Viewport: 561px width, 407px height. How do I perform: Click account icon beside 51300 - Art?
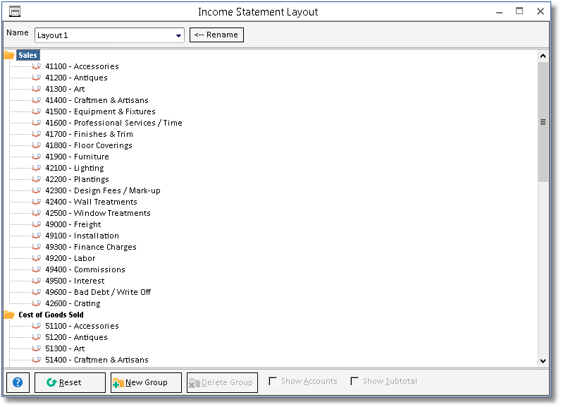point(36,348)
